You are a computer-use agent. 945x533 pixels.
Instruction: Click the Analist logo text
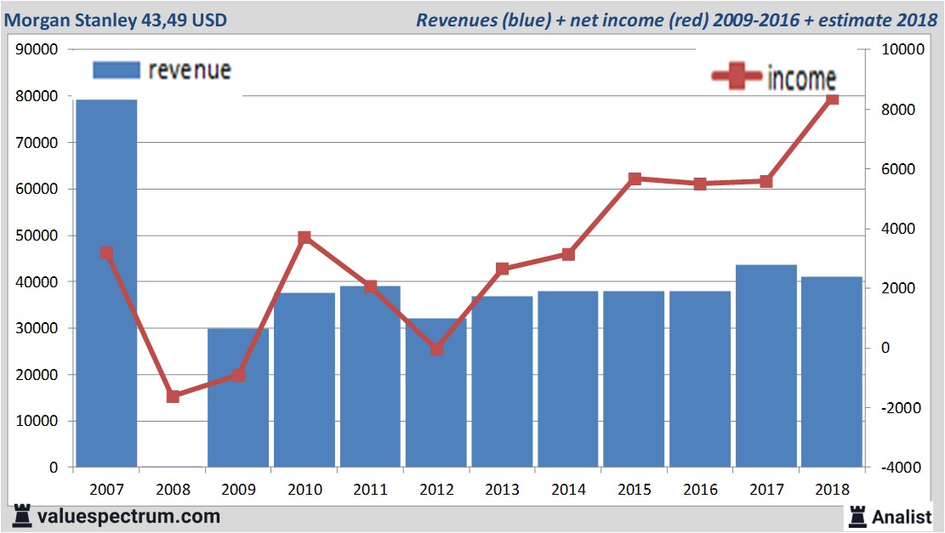902,517
